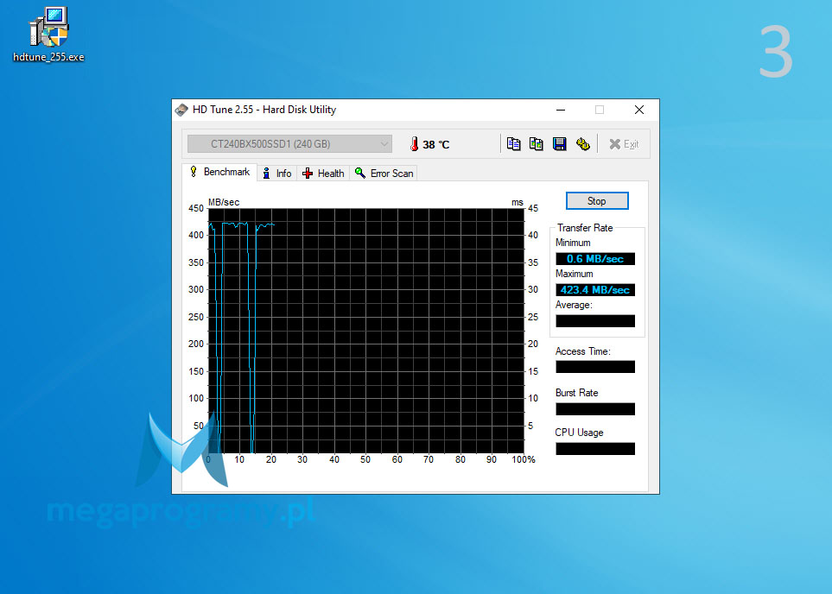This screenshot has width=832, height=594.
Task: Click the HD Tune title bar app icon
Action: point(181,110)
